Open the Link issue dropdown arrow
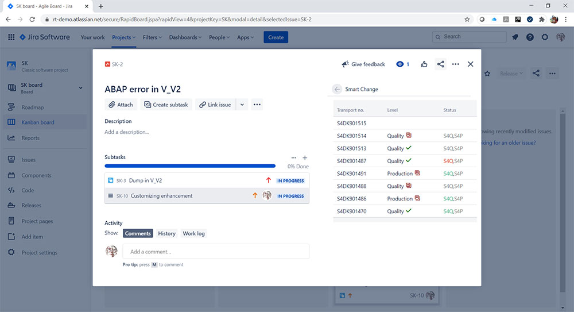 (242, 105)
